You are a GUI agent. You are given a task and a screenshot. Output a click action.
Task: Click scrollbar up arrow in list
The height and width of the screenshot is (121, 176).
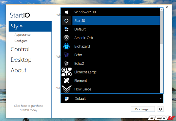coord(162,10)
